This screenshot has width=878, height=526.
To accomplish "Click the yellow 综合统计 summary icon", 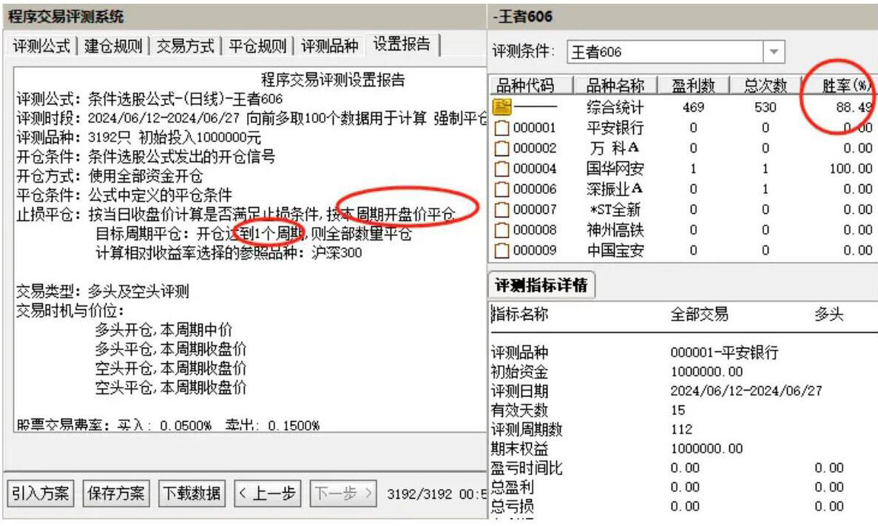I will tap(502, 107).
